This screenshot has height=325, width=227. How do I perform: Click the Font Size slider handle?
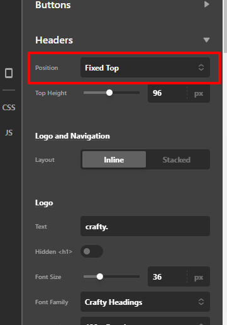coord(100,277)
